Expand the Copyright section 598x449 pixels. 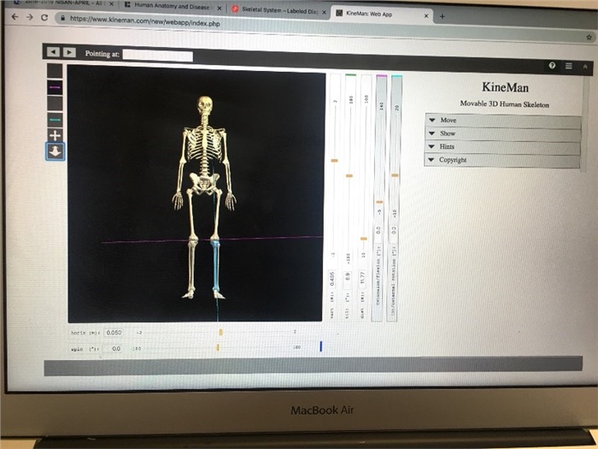502,161
